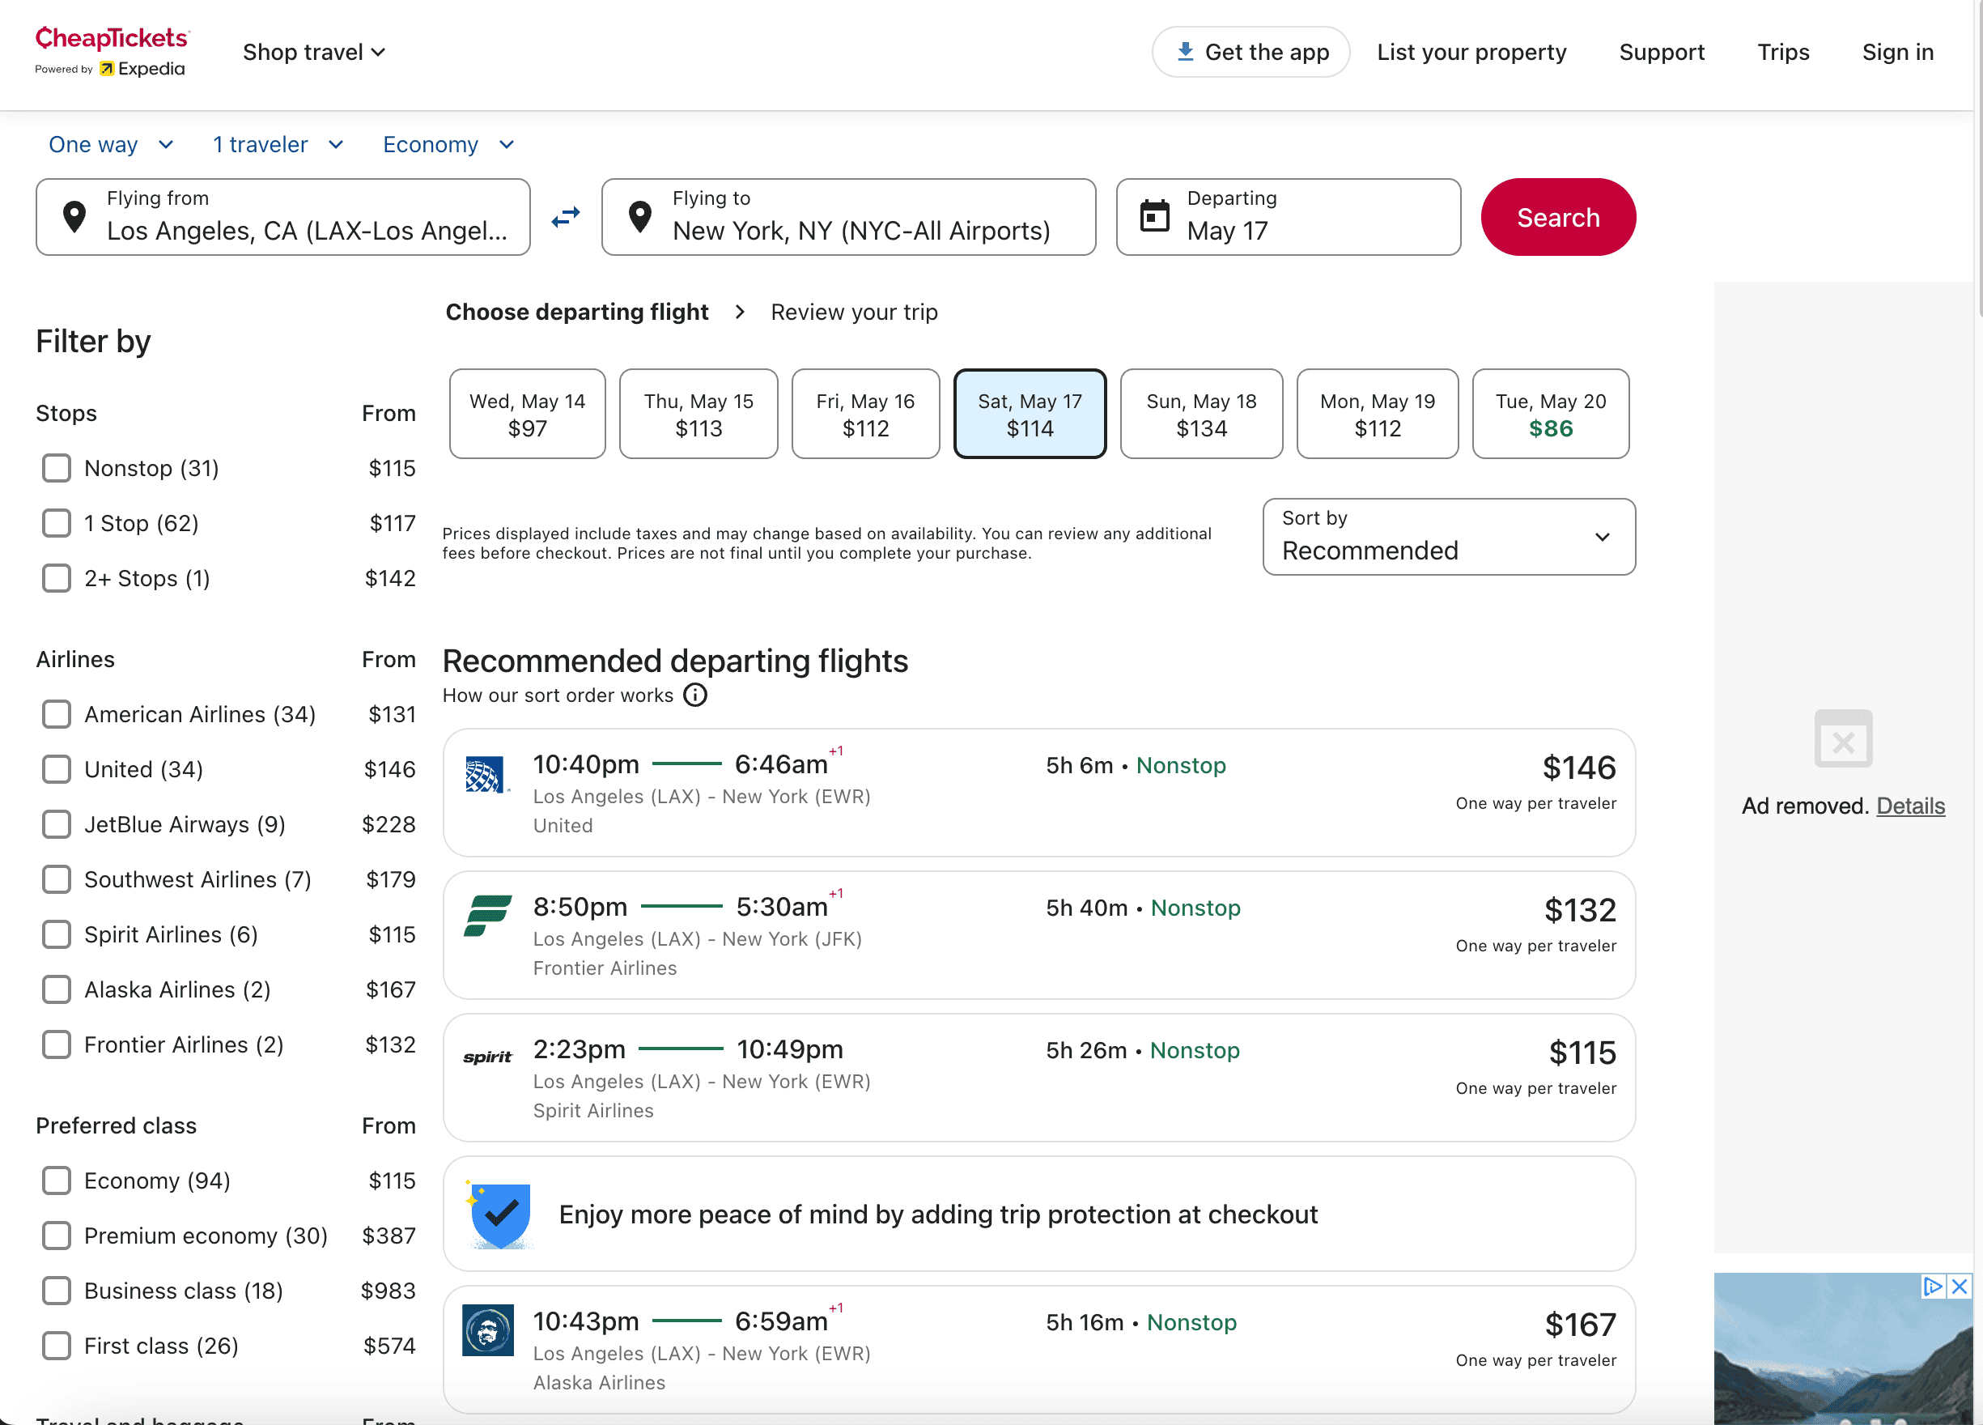Click the Spirit airline logo icon
Viewport: 1983px width, 1425px height.
487,1057
